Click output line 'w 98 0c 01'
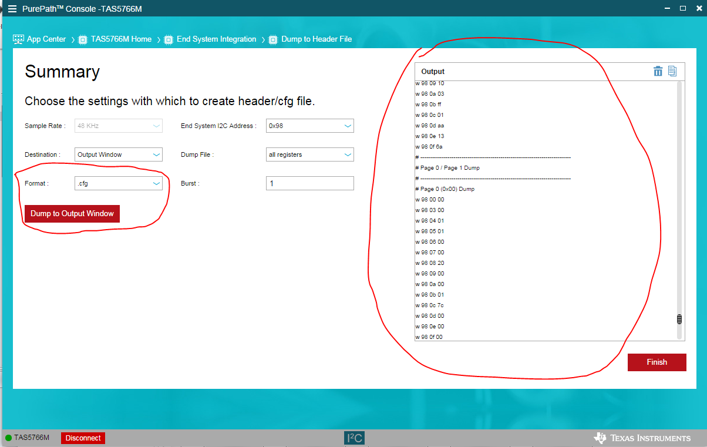 pyautogui.click(x=429, y=115)
